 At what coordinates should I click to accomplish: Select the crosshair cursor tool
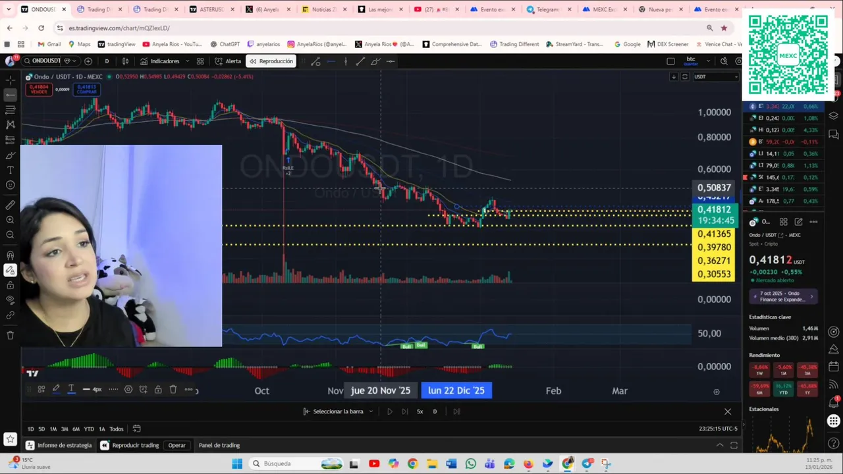click(x=10, y=80)
